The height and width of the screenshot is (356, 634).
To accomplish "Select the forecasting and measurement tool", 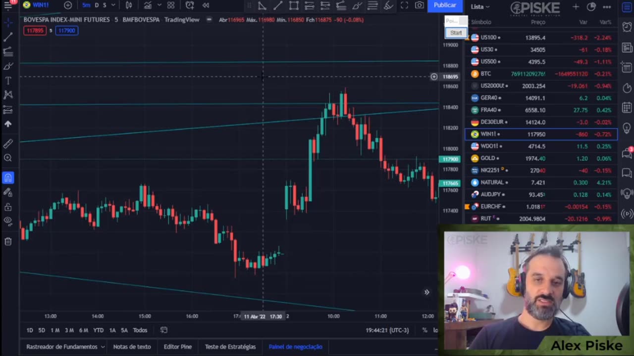I will pos(8,109).
